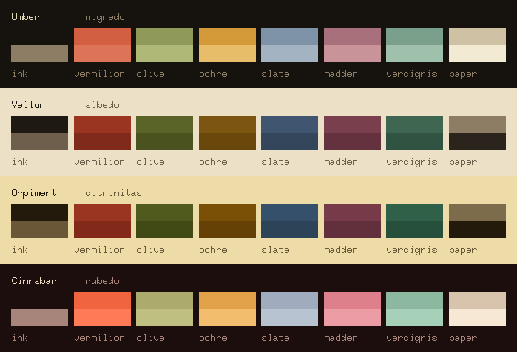The width and height of the screenshot is (517, 352).
Task: Choose the Vellum olive swatch
Action: click(x=165, y=133)
